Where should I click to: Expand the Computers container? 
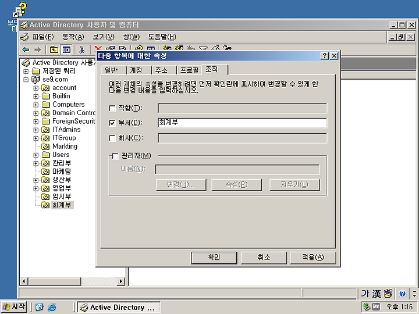click(36, 105)
